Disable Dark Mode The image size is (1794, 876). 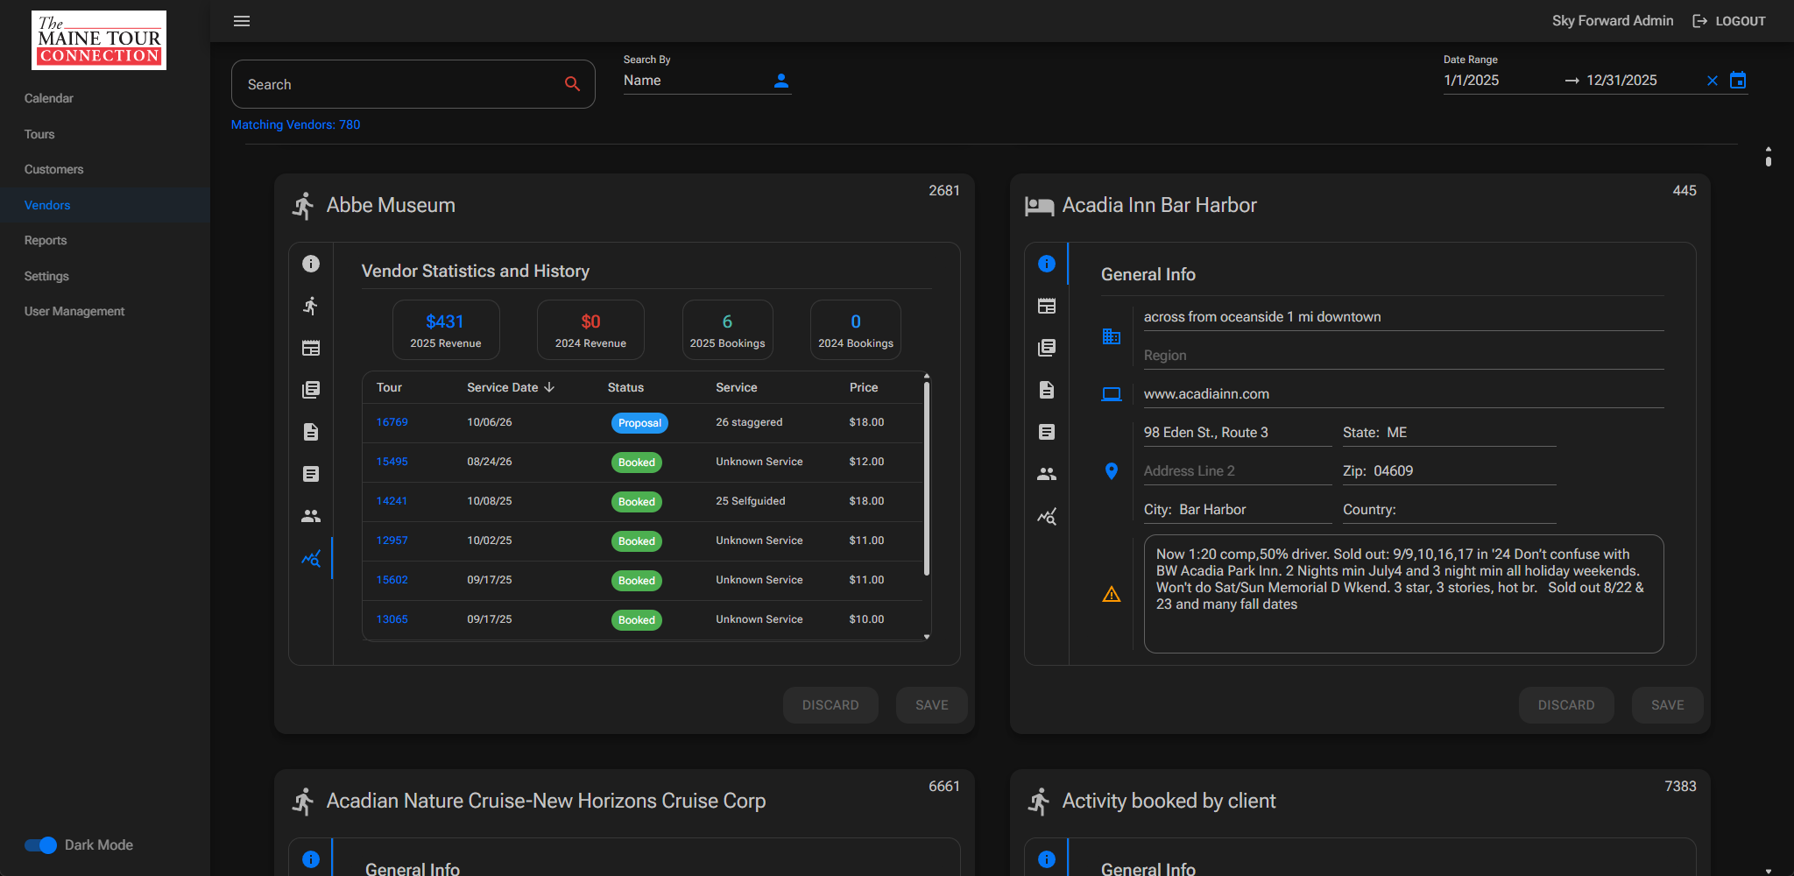(x=40, y=844)
